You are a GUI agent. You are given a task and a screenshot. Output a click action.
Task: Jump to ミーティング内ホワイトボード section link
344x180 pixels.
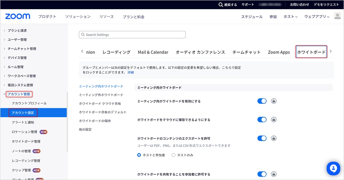tap(101, 86)
